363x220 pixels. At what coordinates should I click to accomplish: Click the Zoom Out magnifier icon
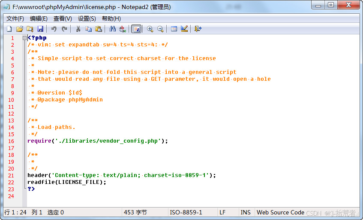[160, 29]
